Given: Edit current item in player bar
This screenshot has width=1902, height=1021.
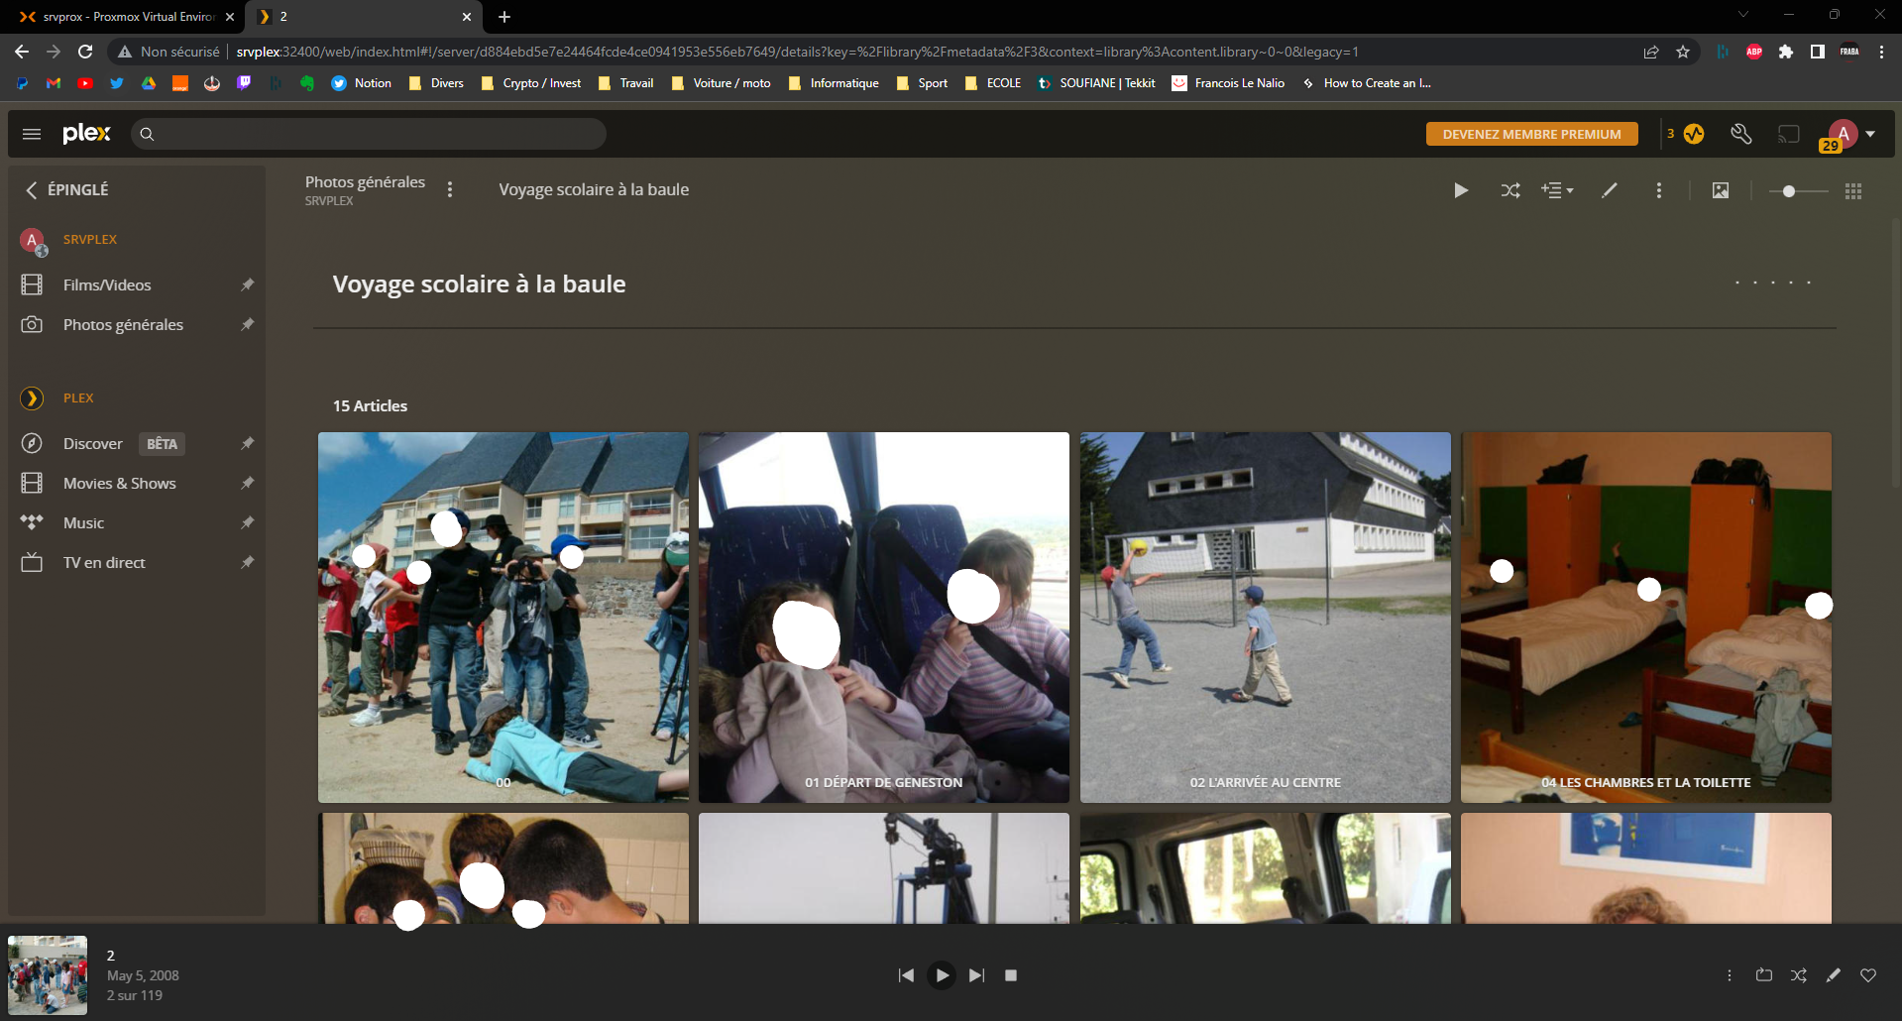Looking at the screenshot, I should click(1834, 975).
